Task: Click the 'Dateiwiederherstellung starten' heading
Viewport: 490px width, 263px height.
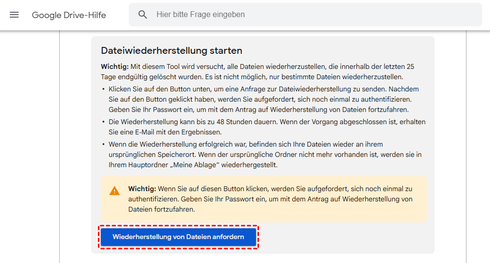Action: coord(171,50)
